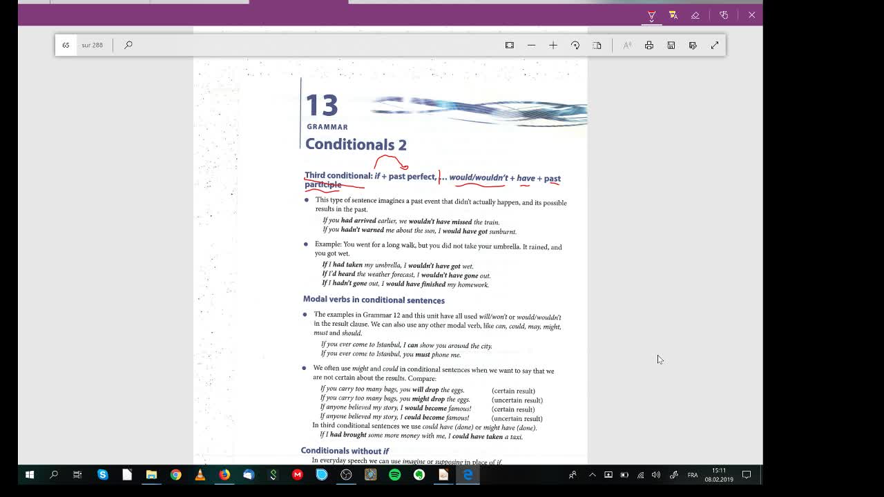The image size is (884, 497).
Task: Select the yellow highlighter tool
Action: (x=673, y=15)
